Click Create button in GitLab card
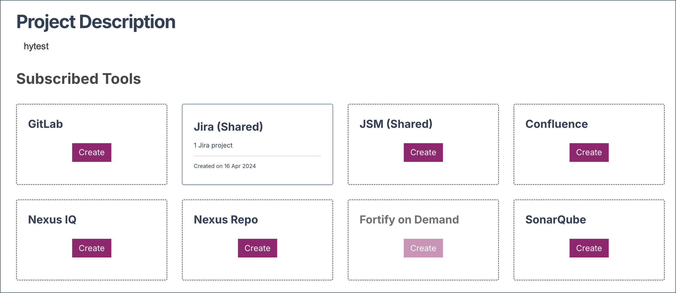Viewport: 676px width, 293px height. [92, 152]
